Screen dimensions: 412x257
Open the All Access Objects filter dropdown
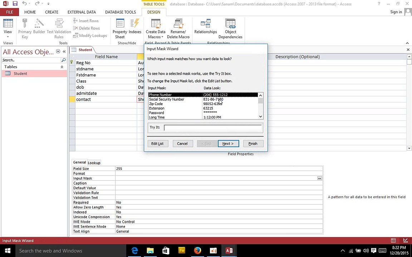pos(58,52)
